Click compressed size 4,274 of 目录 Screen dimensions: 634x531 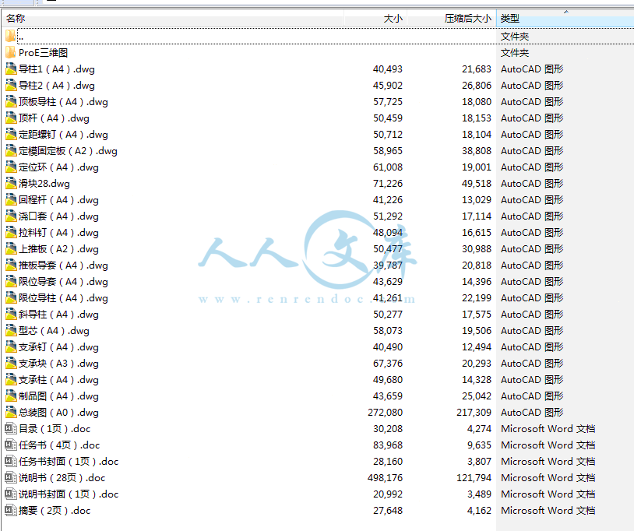point(479,429)
